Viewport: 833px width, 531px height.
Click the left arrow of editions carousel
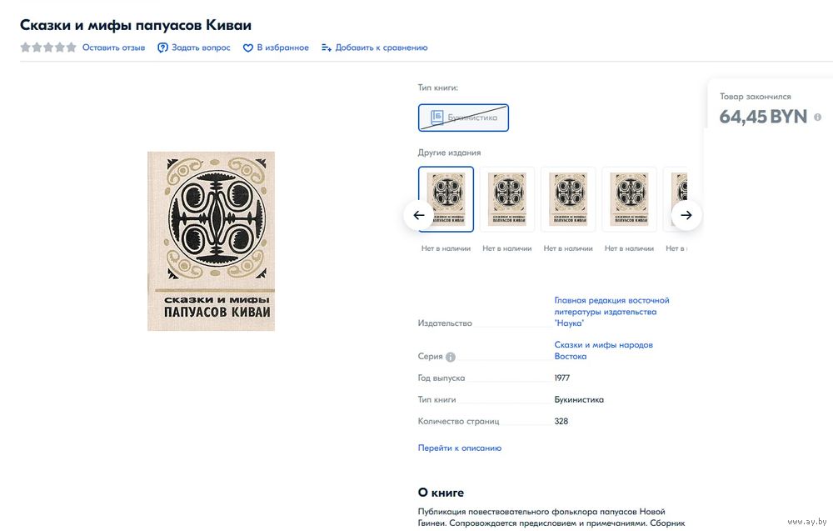[x=419, y=215]
